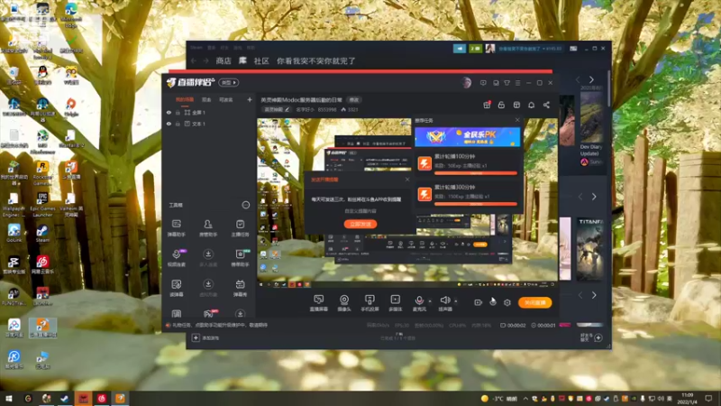Viewport: 721px width, 406px height.
Task: Edit the stream category tag
Action: 276,109
